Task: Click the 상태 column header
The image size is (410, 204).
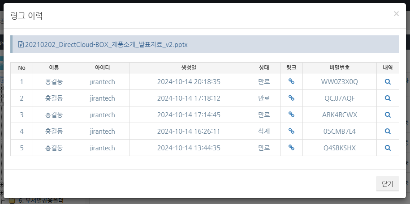Action: 264,68
